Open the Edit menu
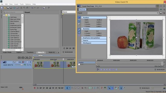 pos(6,4)
